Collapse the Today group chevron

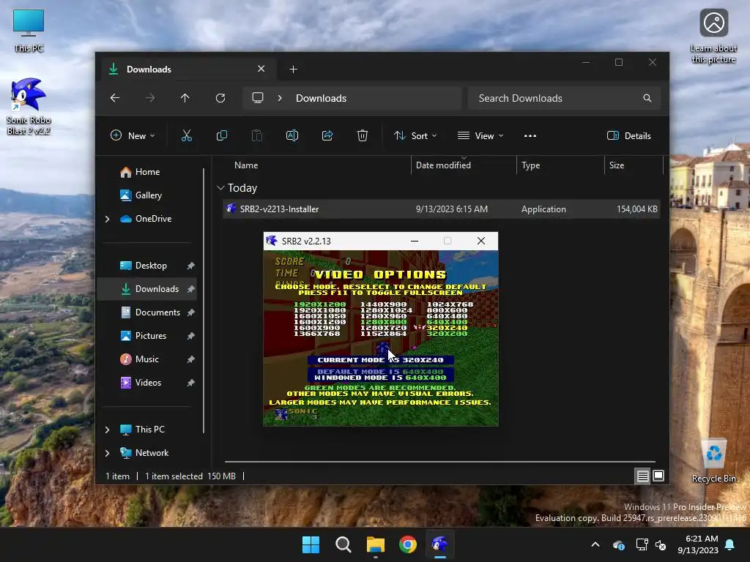coord(220,188)
